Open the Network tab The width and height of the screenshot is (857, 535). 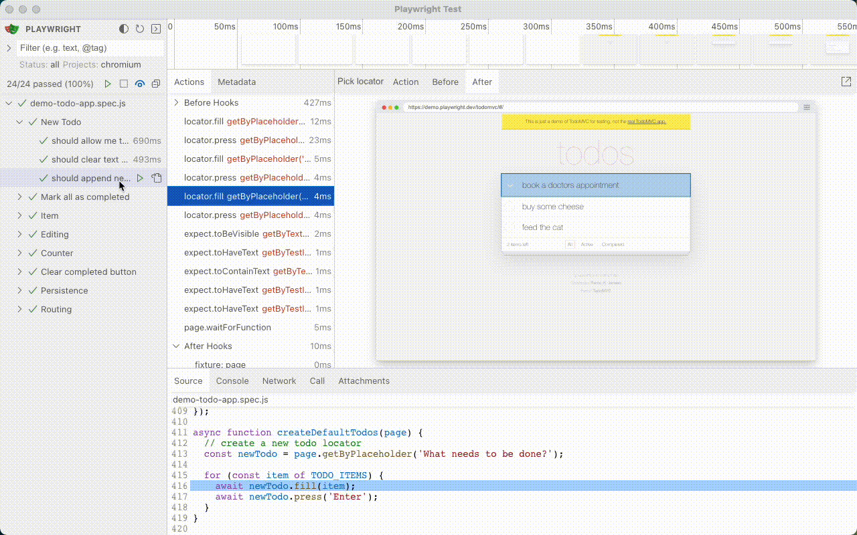pyautogui.click(x=279, y=381)
